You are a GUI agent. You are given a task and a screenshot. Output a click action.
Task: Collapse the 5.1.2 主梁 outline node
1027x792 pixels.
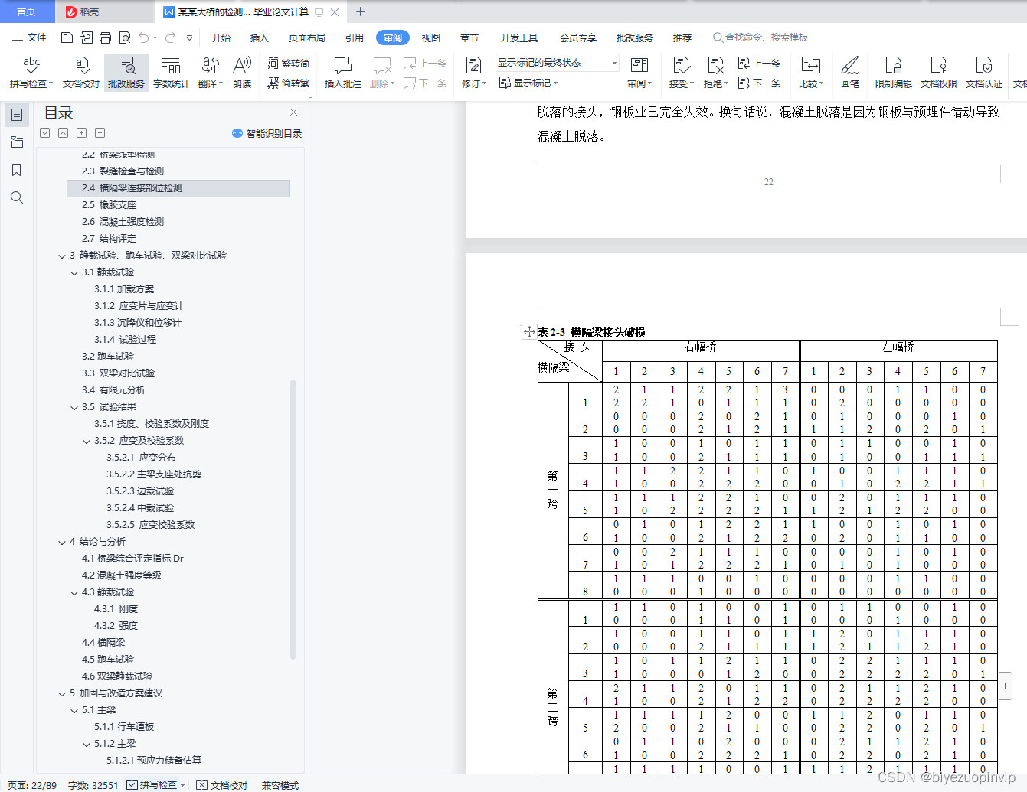click(87, 744)
